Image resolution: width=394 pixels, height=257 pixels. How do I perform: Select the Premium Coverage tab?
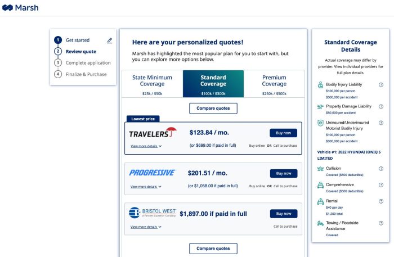(274, 84)
